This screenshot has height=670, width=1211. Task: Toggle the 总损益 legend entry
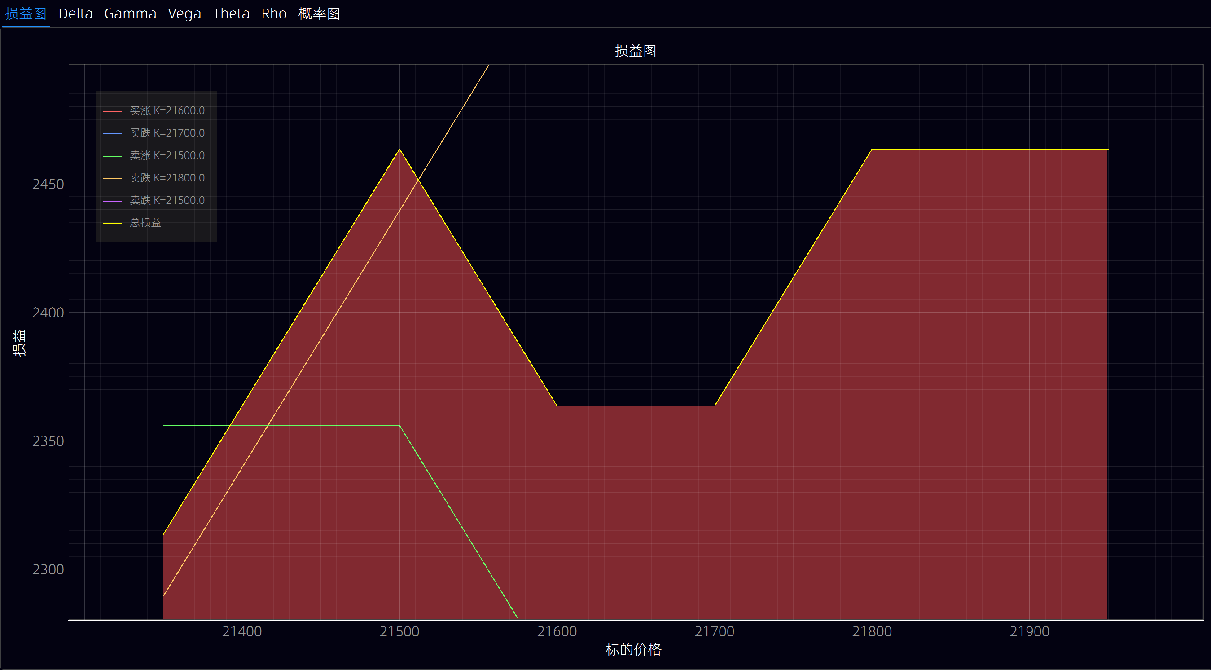145,223
